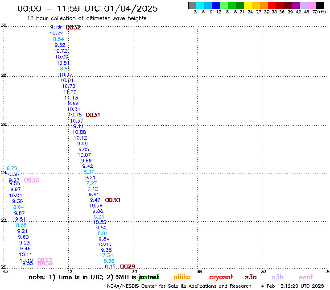Select the wave height reading 10.88
The height and width of the screenshot is (290, 330).
point(79,132)
